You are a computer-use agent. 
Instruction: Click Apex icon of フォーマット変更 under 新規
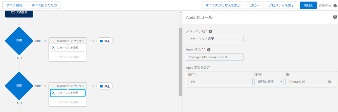pyautogui.click(x=54, y=48)
